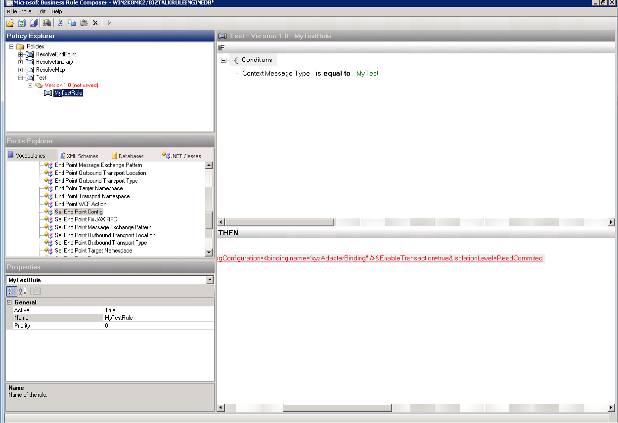618x423 pixels.
Task: Click the Copy toolbar icon
Action: click(72, 23)
